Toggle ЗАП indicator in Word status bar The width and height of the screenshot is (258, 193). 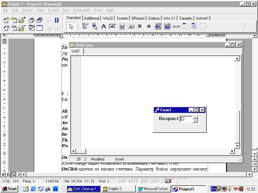(x=123, y=181)
